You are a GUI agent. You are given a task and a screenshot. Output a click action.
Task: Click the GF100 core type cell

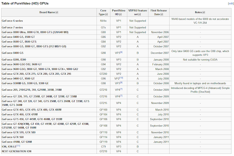103,110
